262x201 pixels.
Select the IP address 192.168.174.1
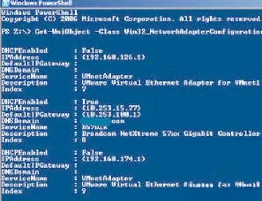[x=114, y=159]
